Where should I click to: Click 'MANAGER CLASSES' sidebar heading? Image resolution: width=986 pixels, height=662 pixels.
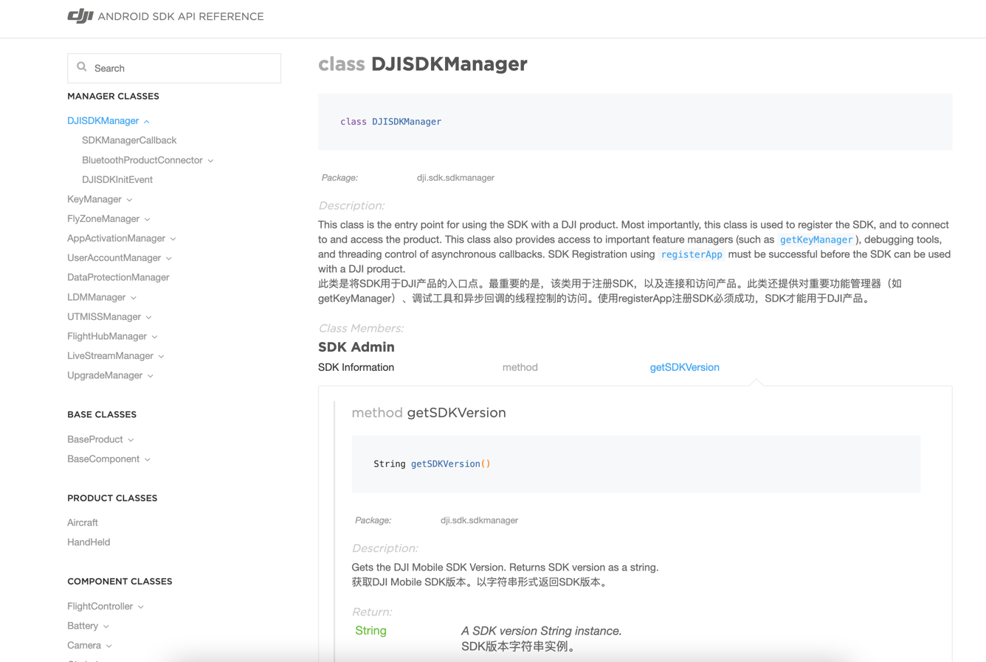click(x=113, y=96)
